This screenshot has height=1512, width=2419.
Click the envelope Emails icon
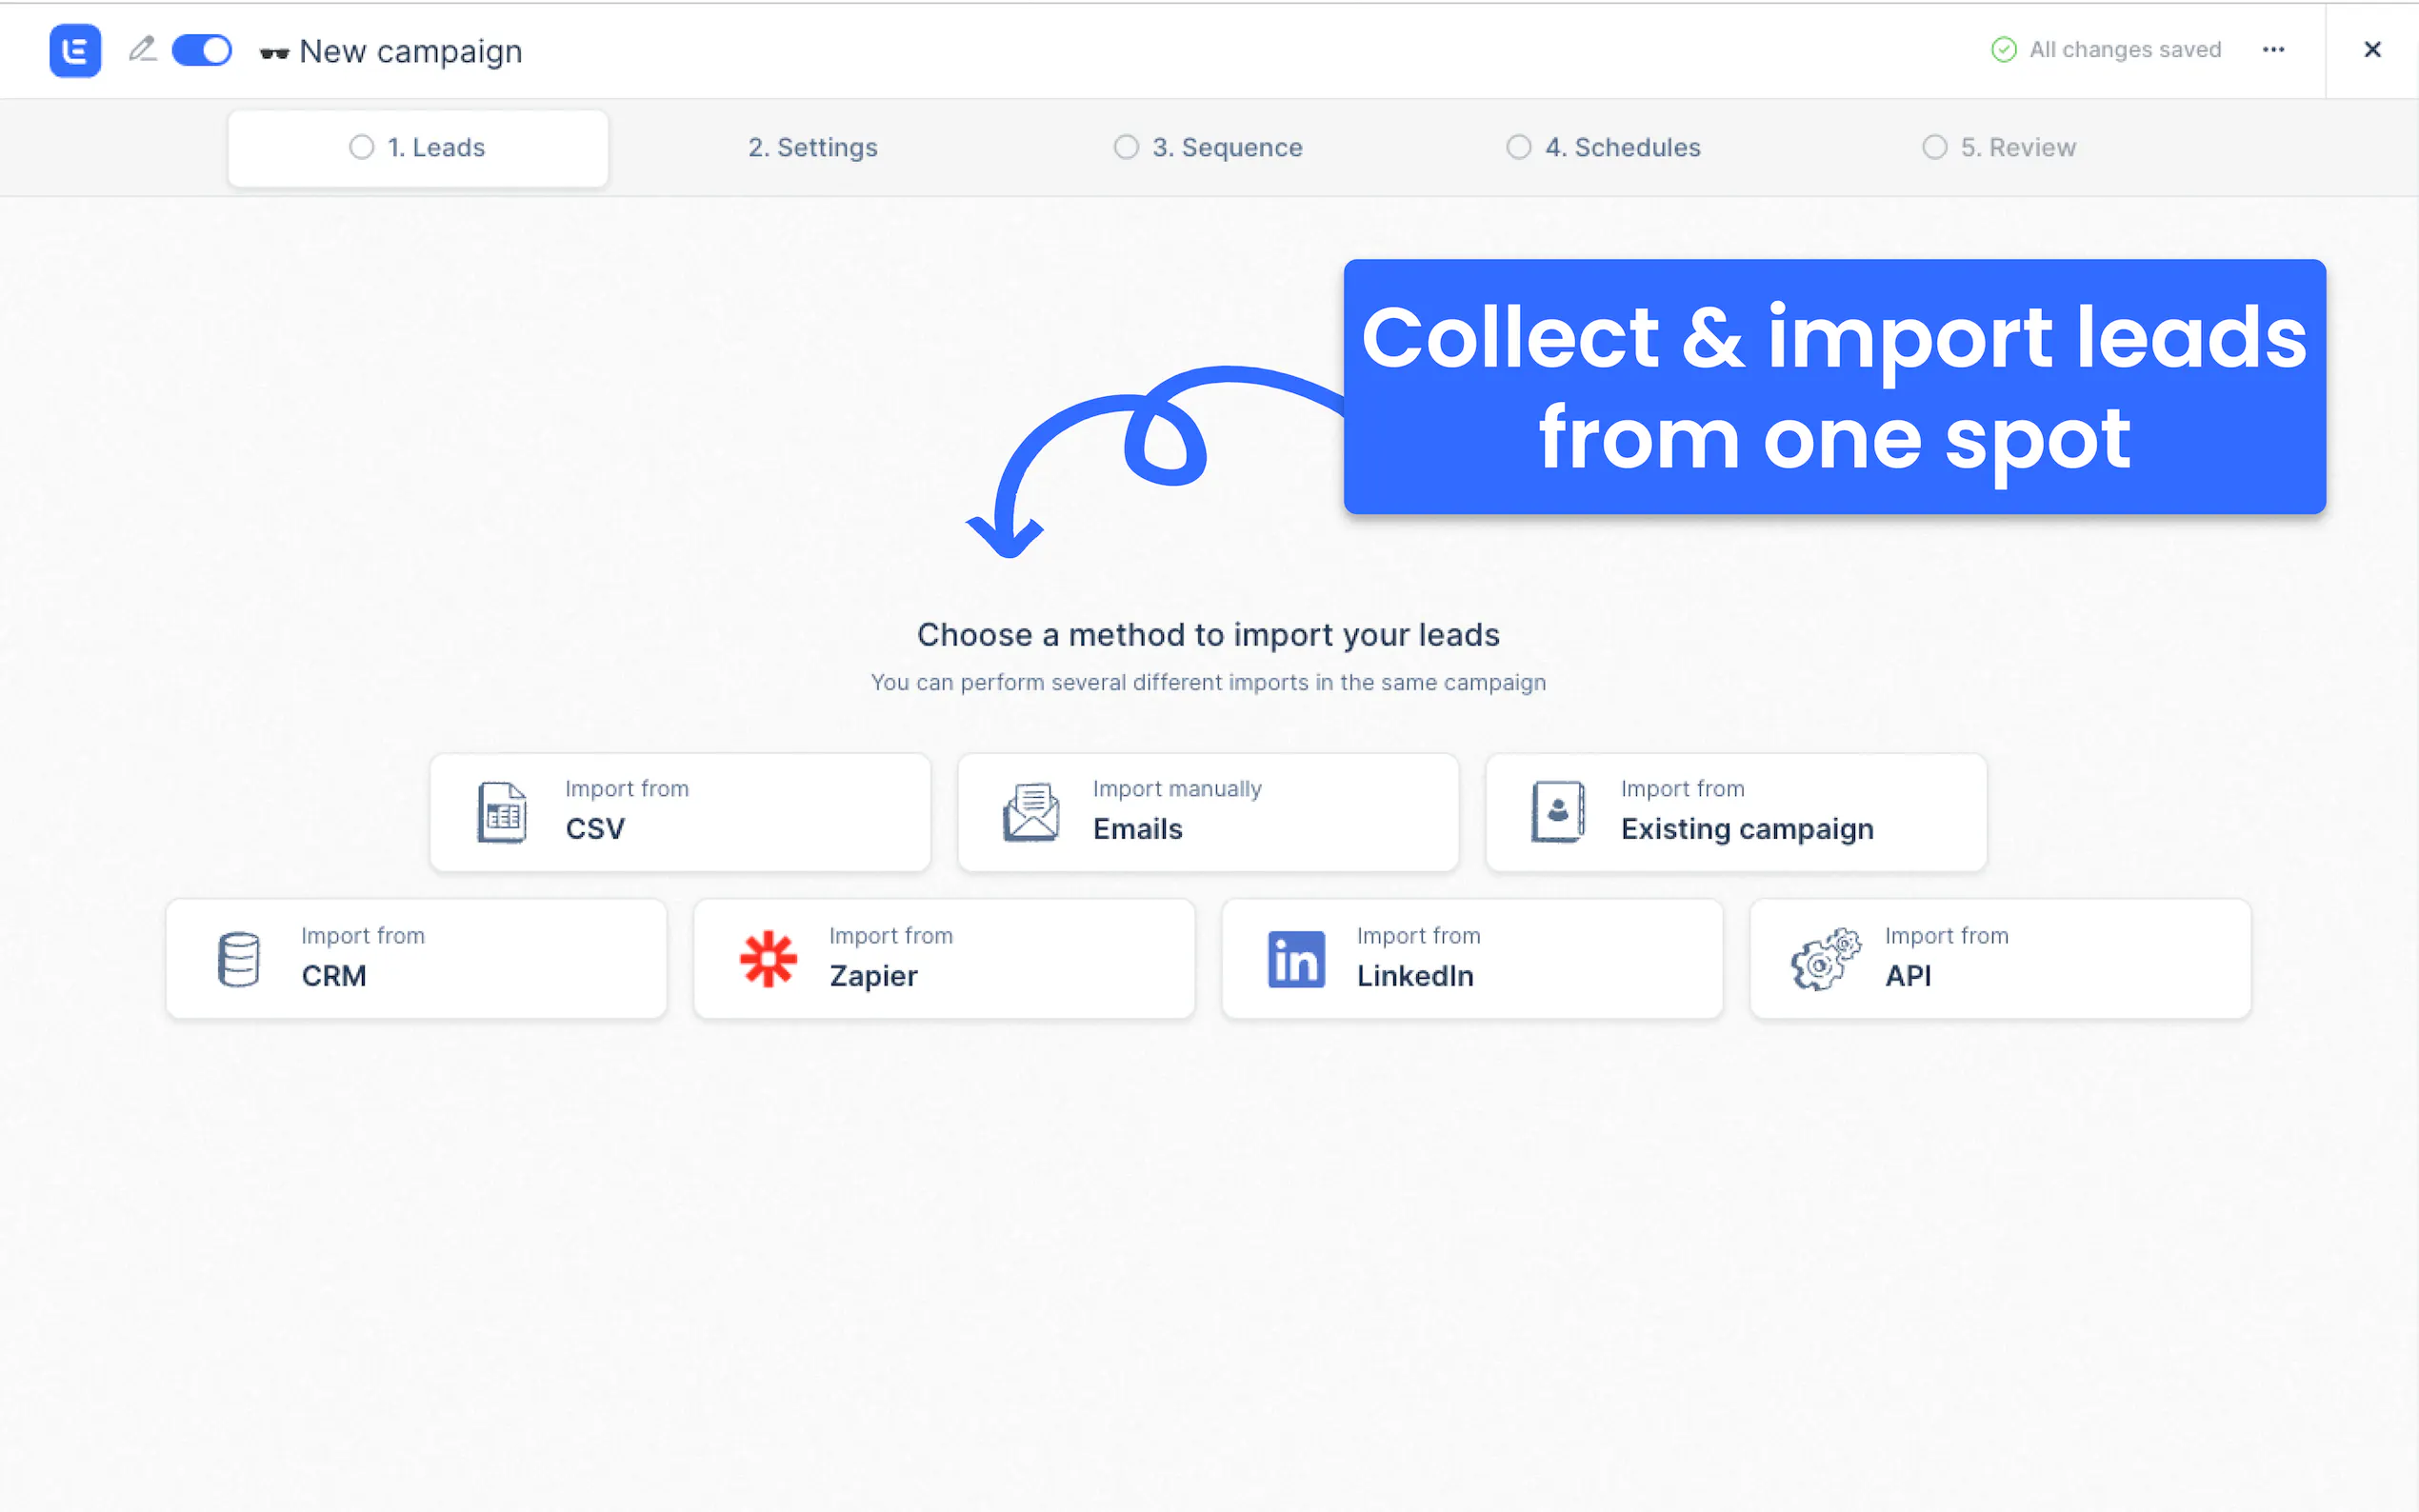click(1030, 812)
